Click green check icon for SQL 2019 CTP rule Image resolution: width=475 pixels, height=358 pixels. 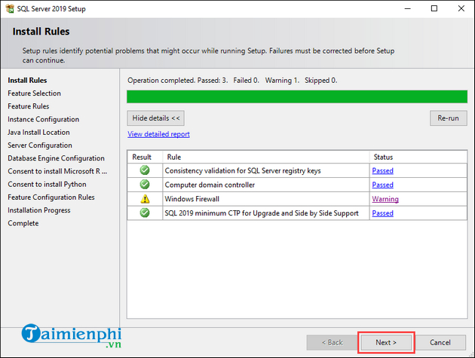click(145, 213)
